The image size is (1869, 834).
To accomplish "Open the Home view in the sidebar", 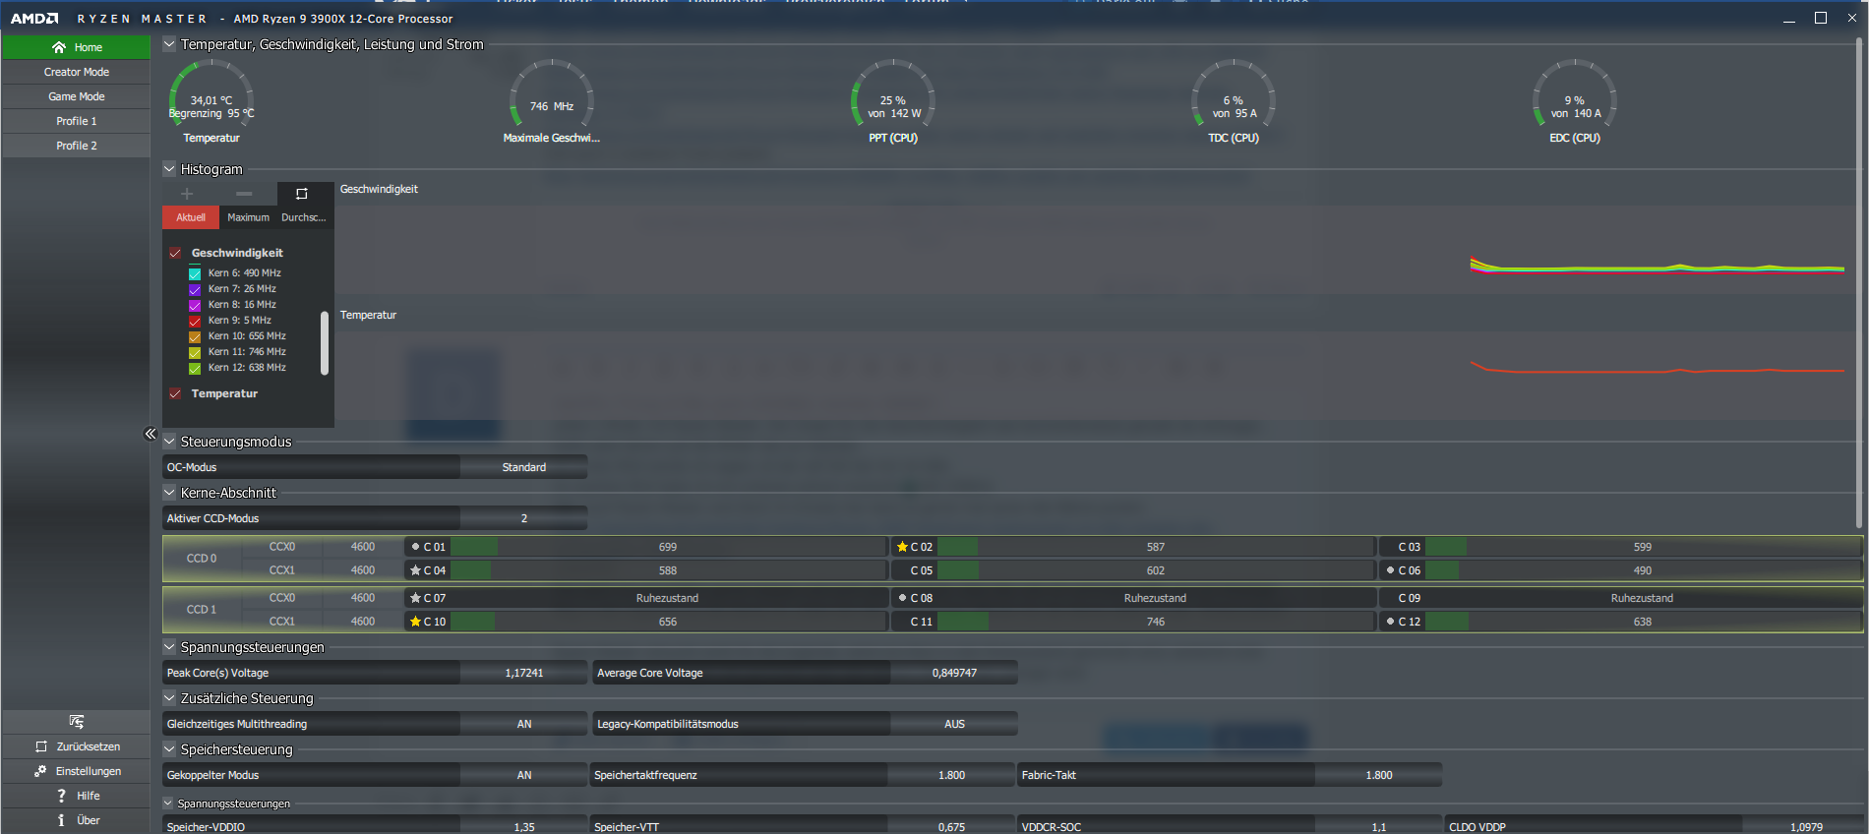I will tap(76, 47).
